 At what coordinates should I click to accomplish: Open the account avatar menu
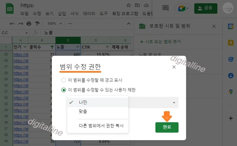tap(228, 8)
